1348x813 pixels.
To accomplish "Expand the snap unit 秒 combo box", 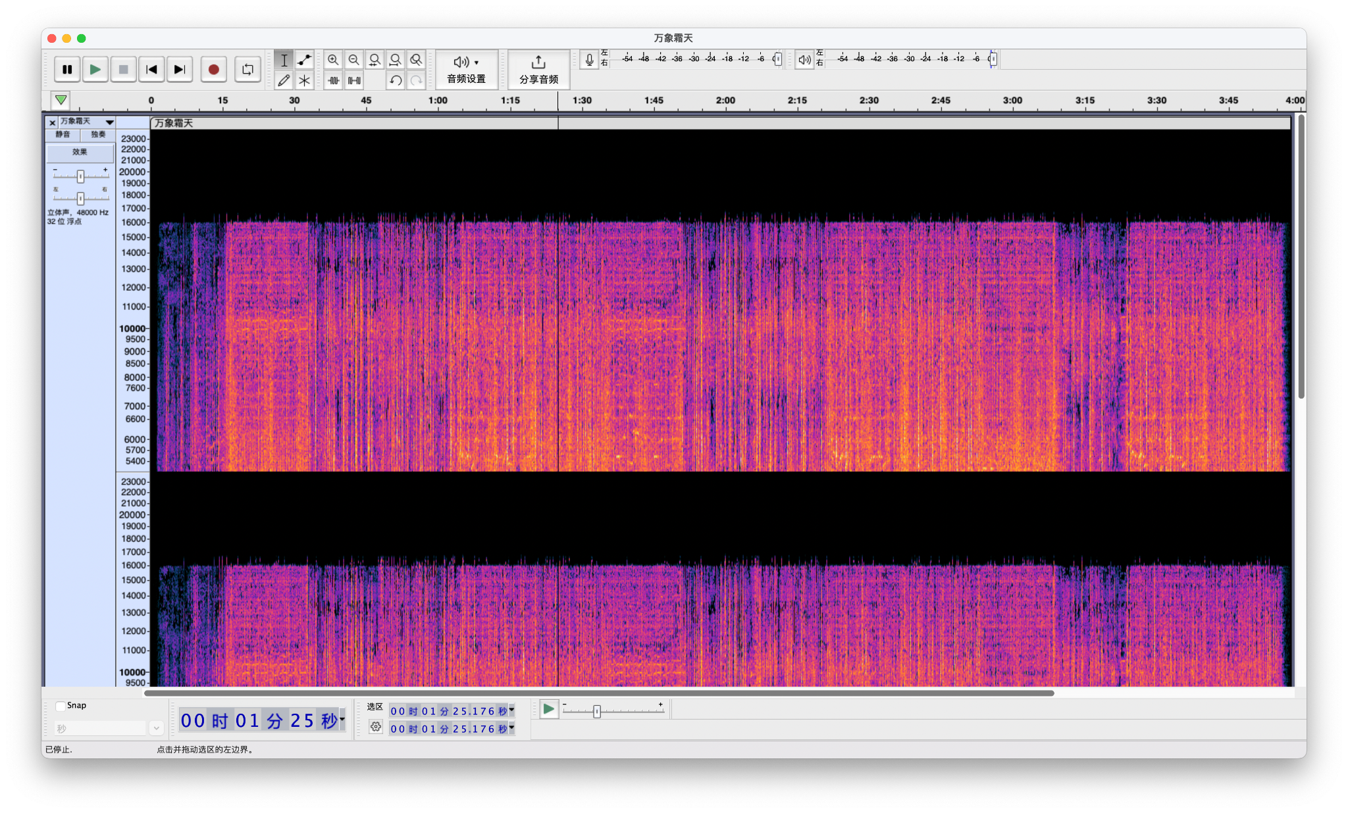I will (156, 728).
